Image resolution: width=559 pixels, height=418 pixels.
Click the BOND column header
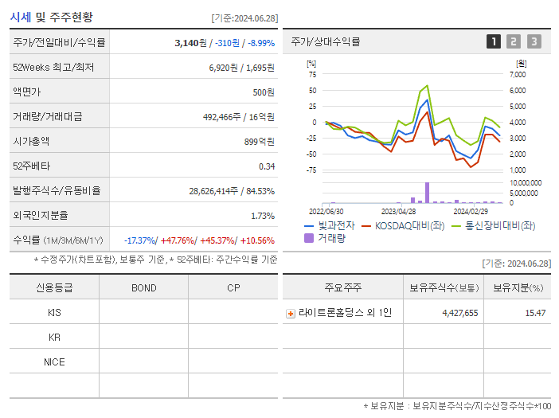143,287
